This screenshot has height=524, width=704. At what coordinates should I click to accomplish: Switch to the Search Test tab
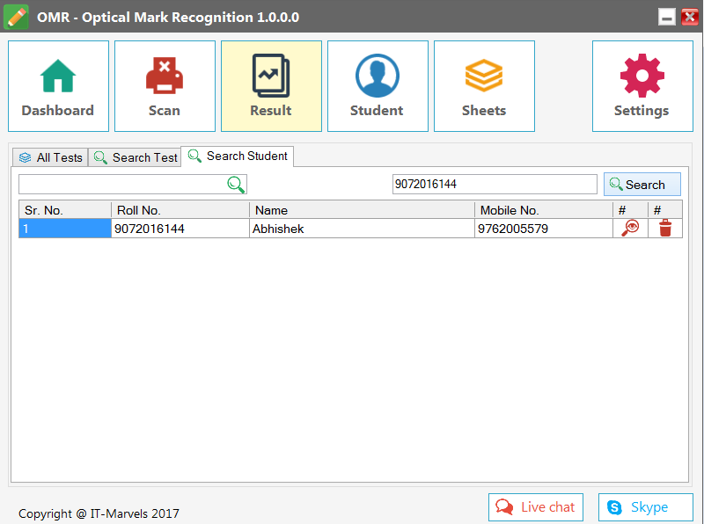pos(136,157)
